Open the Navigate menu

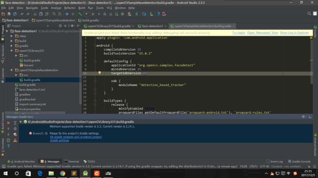(x=32, y=8)
